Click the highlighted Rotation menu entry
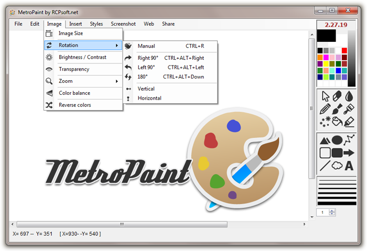The image size is (367, 251). coord(83,45)
